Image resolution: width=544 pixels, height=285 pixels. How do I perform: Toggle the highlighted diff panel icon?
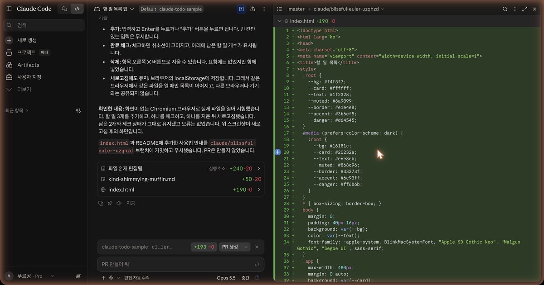click(242, 9)
